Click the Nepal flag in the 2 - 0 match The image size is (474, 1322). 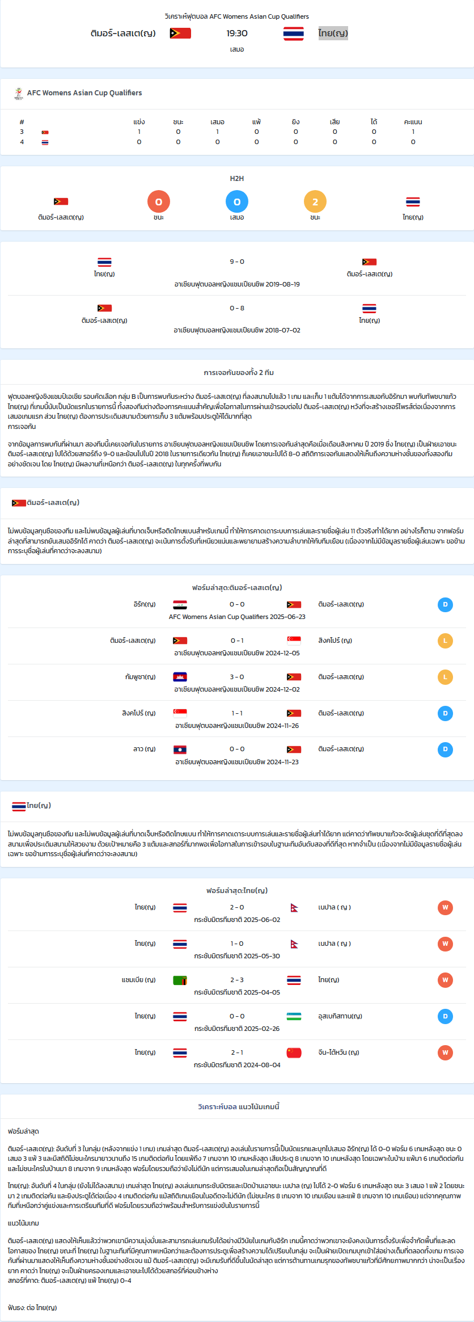[294, 908]
